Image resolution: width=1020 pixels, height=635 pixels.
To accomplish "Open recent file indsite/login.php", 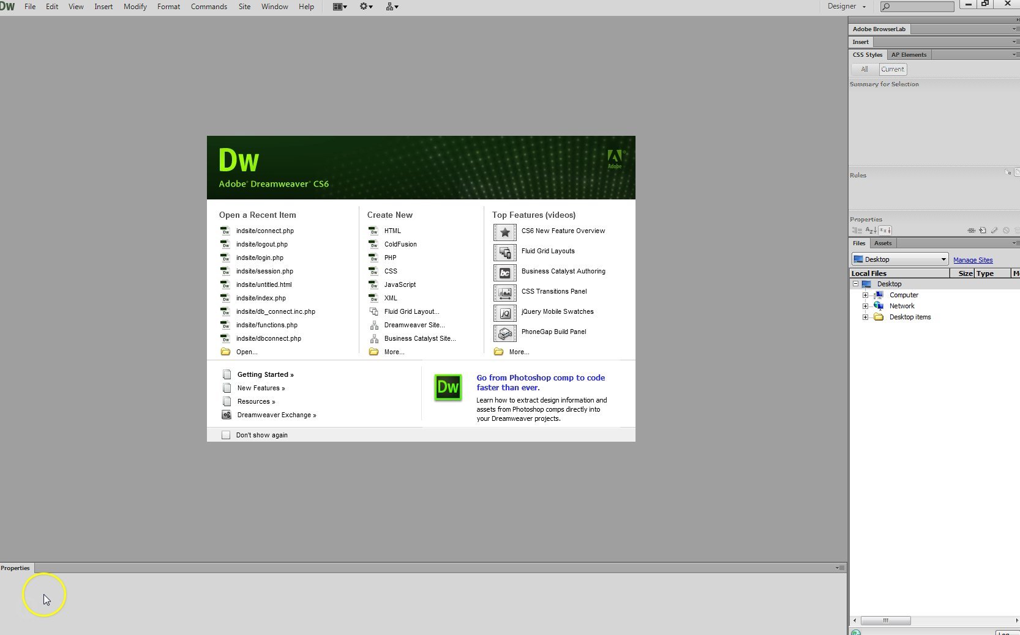I will (260, 258).
